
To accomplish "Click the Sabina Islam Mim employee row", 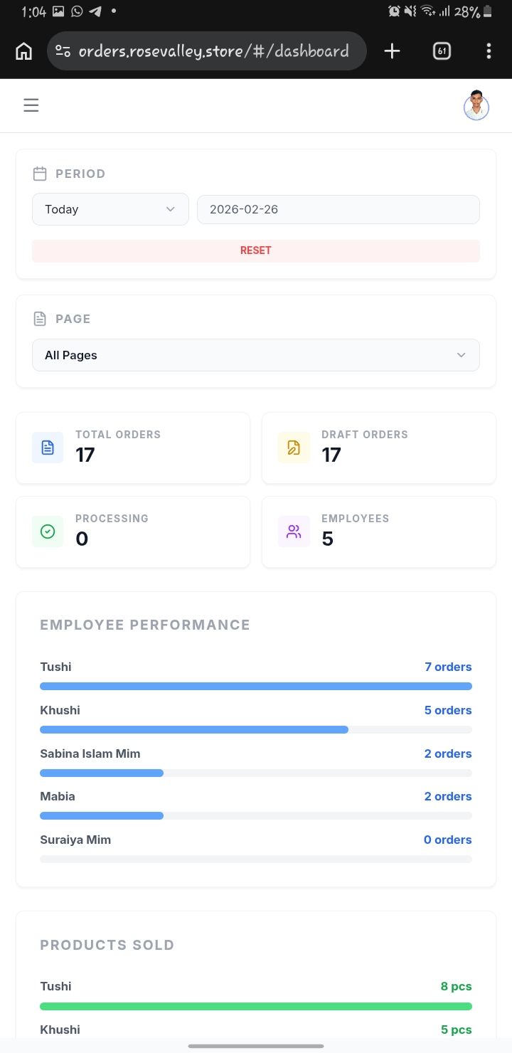I will pos(90,753).
